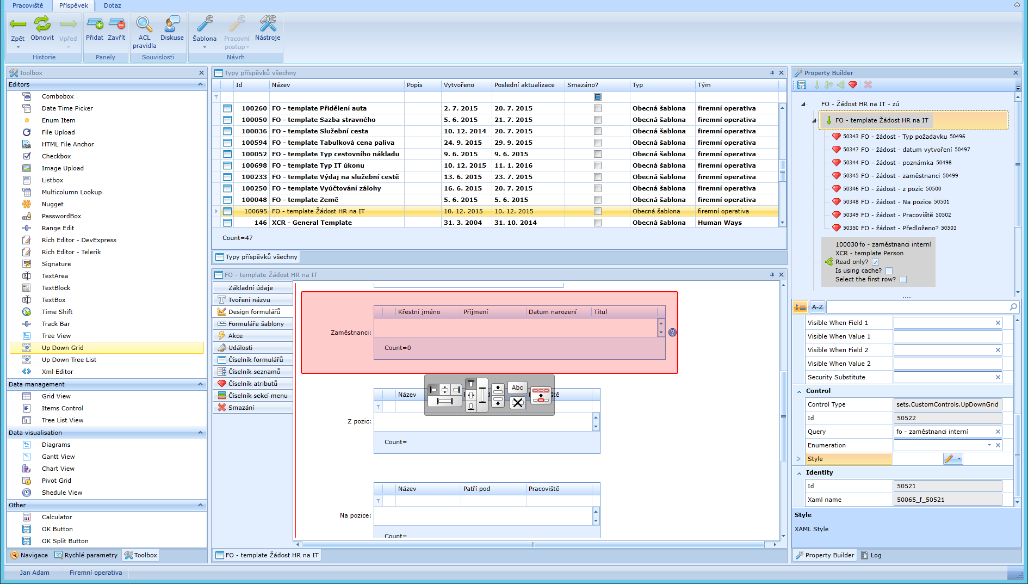Click the Přidat panel icon
Screen dimensions: 1028x584
[x=95, y=24]
